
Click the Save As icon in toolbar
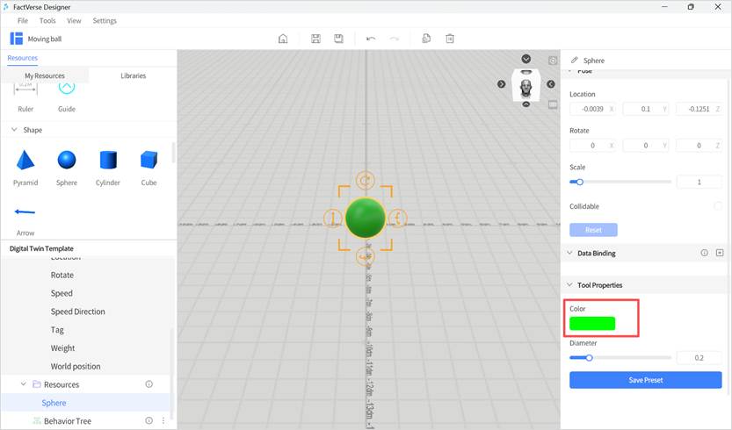[x=338, y=39]
